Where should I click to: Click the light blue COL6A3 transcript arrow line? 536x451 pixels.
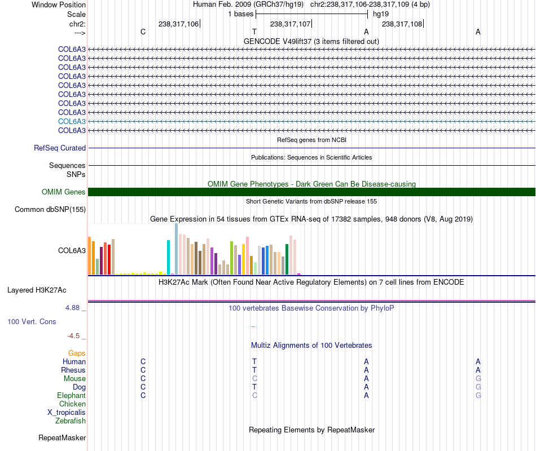click(311, 121)
